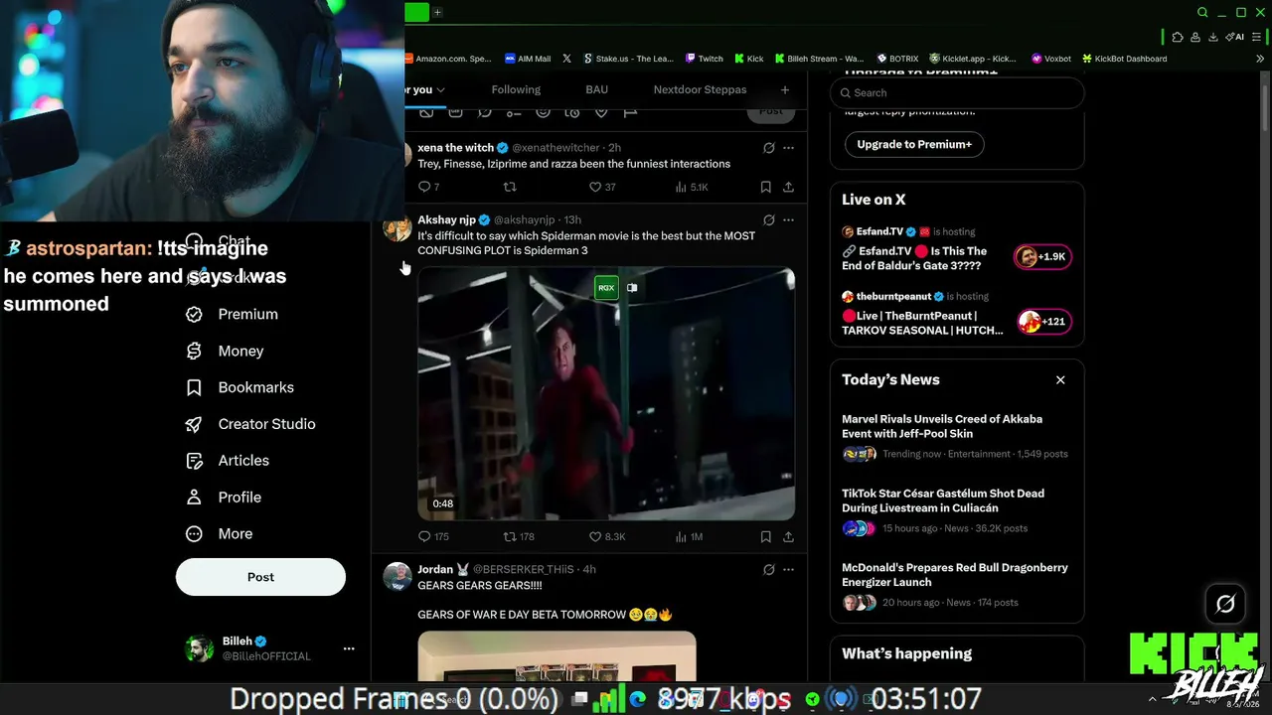Open the @akshaynjp handle link
Screen dimensions: 1272x715
(x=525, y=219)
